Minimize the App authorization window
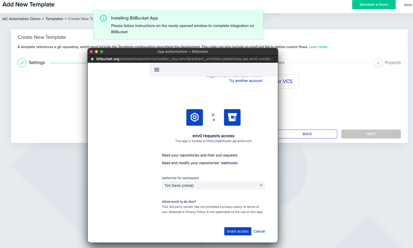This screenshot has height=248, width=413. click(x=96, y=52)
